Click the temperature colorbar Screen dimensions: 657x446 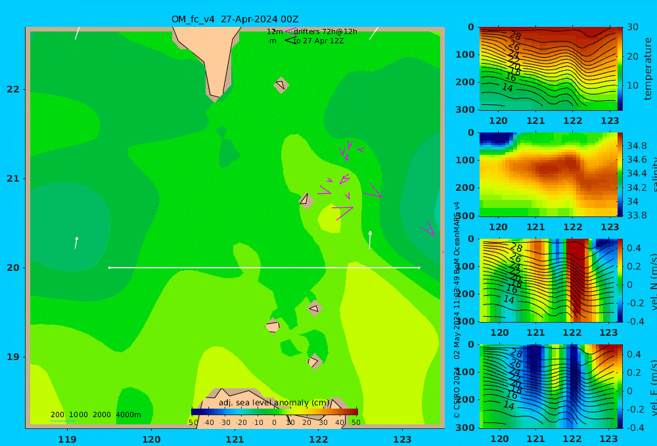[x=620, y=69]
